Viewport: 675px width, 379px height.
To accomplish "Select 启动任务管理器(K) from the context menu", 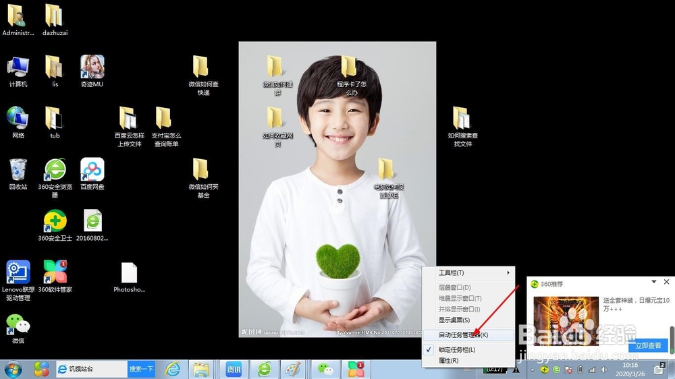I will click(x=468, y=334).
